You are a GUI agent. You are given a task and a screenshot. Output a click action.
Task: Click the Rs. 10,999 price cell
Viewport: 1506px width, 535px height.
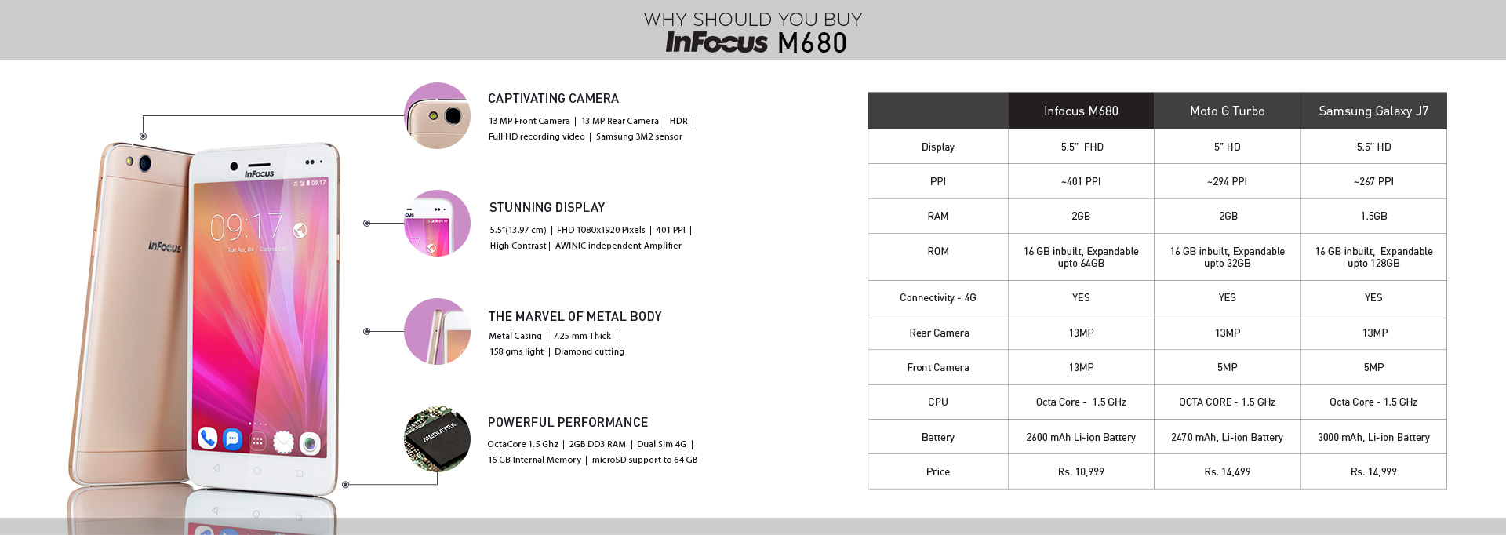[x=1081, y=471]
